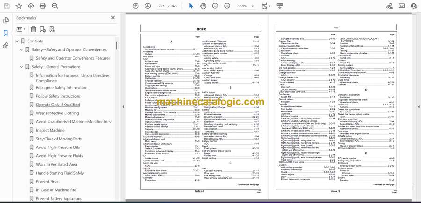Open the page thumbnails panel icon
This screenshot has width=421, height=203.
[6, 21]
